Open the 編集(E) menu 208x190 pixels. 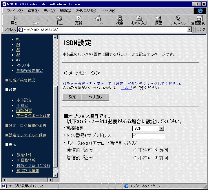tap(33, 11)
